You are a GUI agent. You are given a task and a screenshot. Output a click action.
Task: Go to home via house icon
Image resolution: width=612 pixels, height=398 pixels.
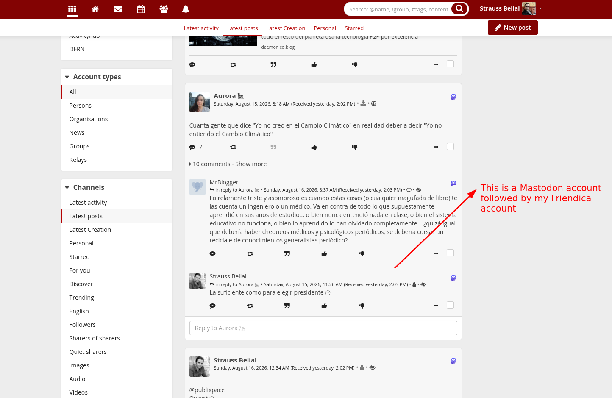coord(95,9)
